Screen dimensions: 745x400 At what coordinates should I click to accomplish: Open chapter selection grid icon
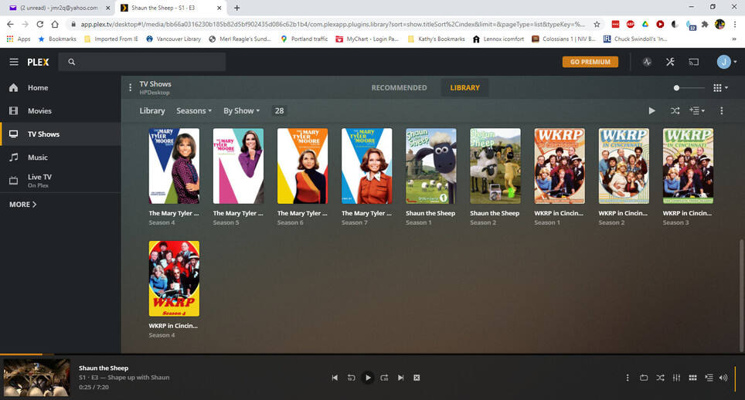tap(692, 378)
